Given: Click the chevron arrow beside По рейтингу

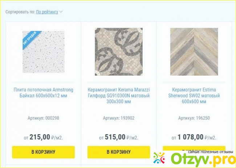Looking at the screenshot, I should (x=61, y=12).
